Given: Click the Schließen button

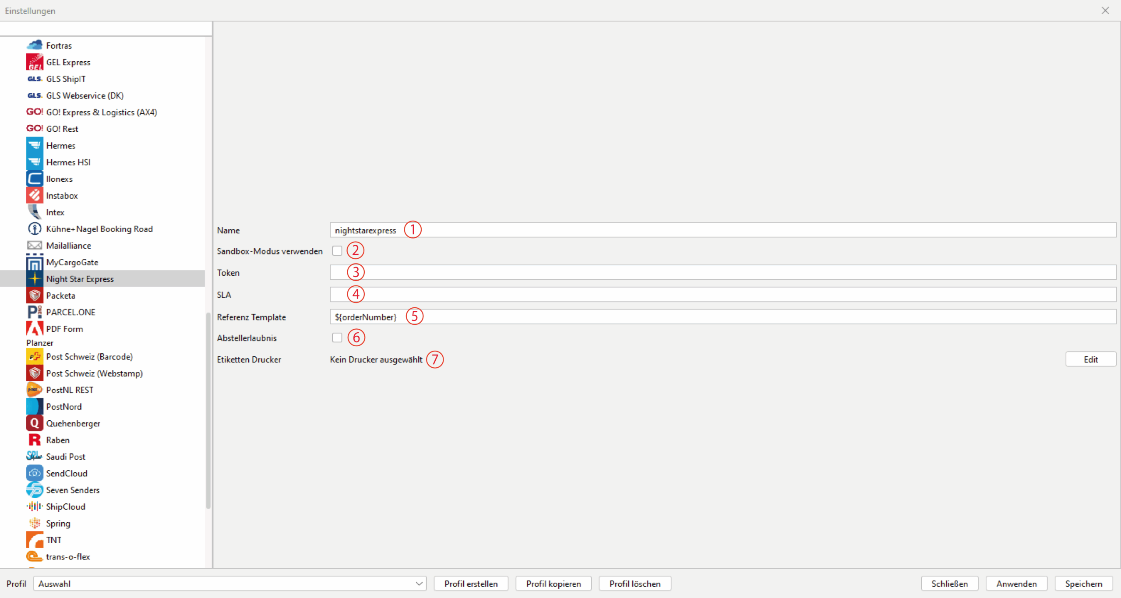Looking at the screenshot, I should (x=950, y=584).
